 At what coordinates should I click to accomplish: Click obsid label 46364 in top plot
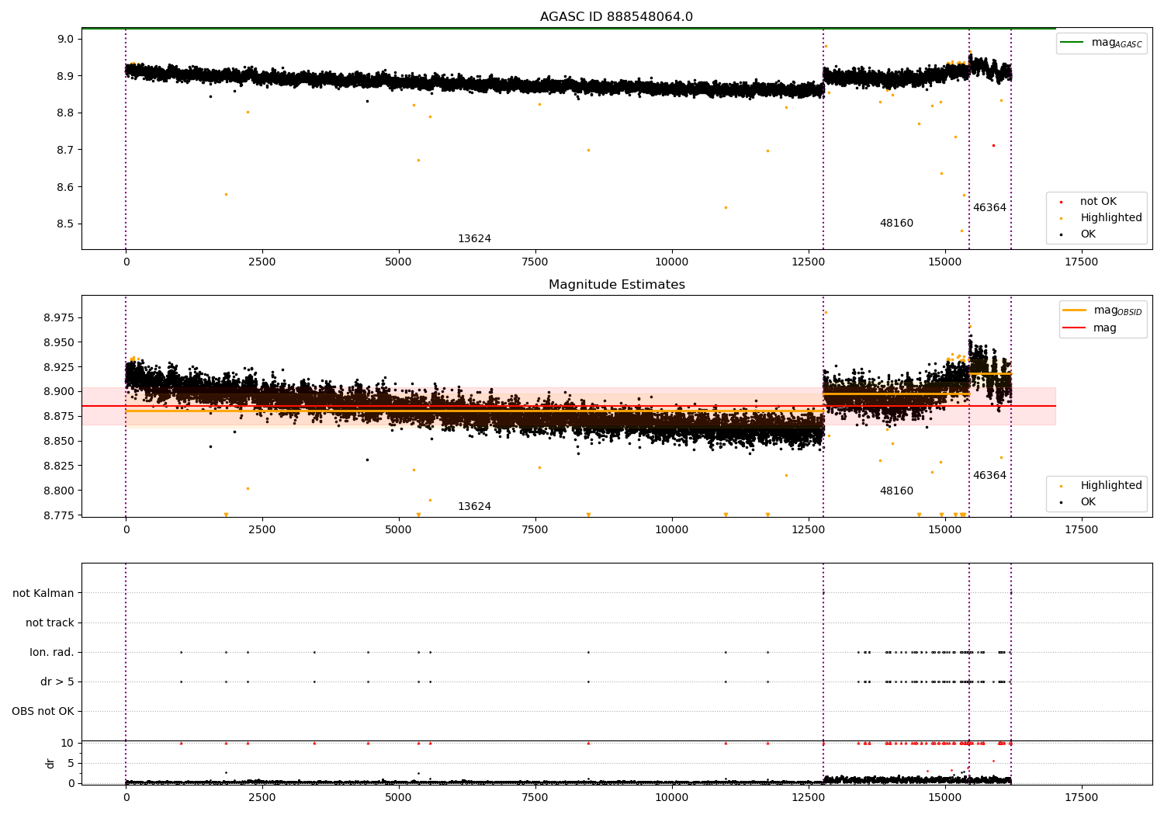pyautogui.click(x=989, y=208)
